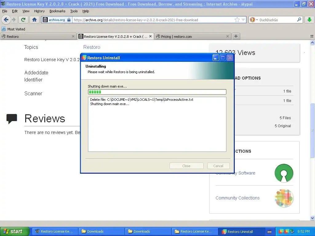
Task: Open the browser home page
Action: (34, 20)
